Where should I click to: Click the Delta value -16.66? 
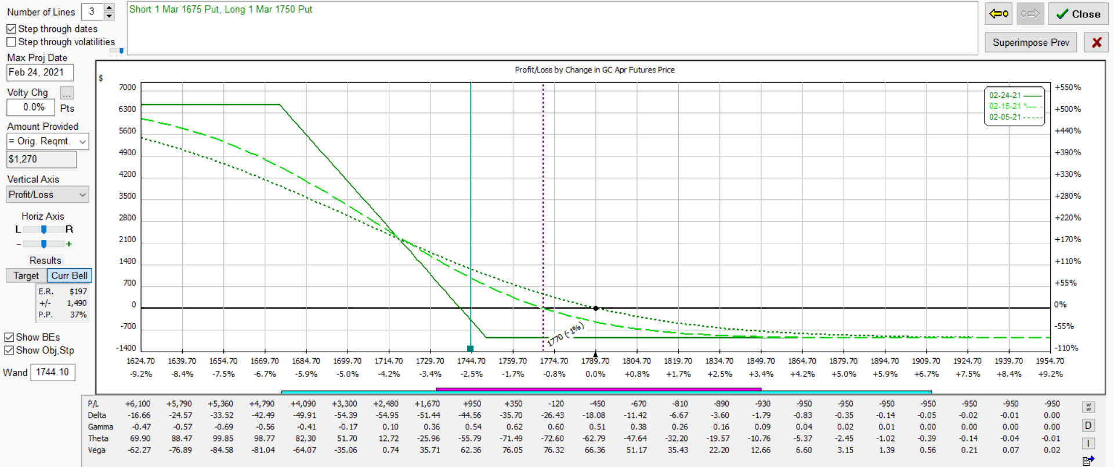click(x=139, y=415)
